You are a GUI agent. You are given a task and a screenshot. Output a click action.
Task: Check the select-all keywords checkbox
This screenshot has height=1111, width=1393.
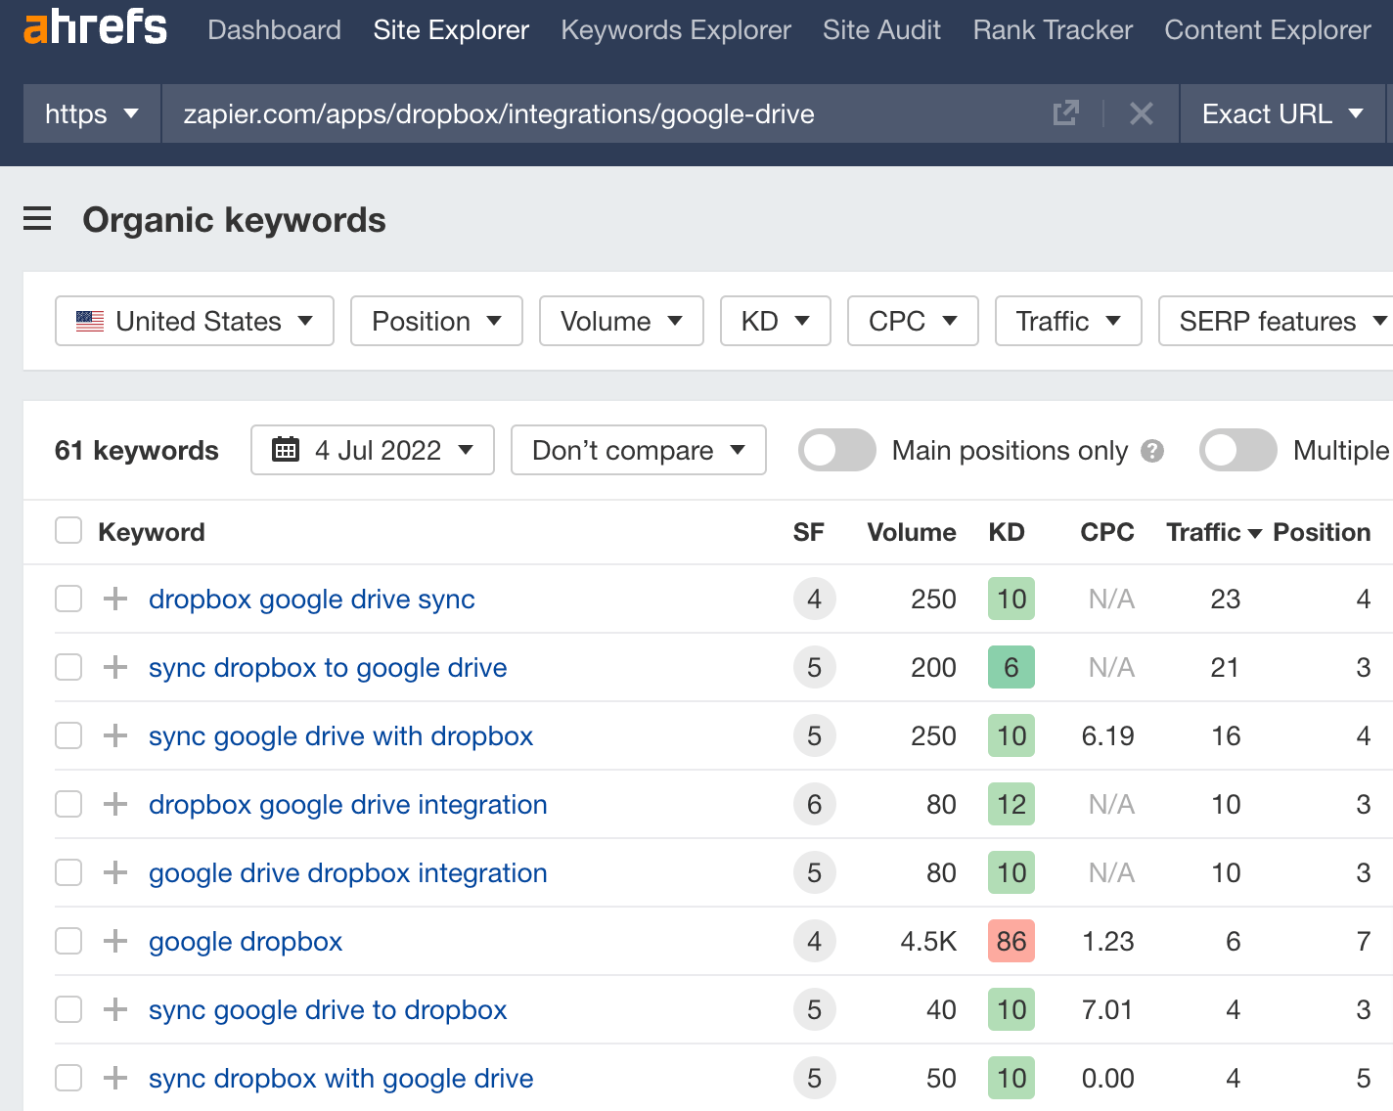[67, 530]
